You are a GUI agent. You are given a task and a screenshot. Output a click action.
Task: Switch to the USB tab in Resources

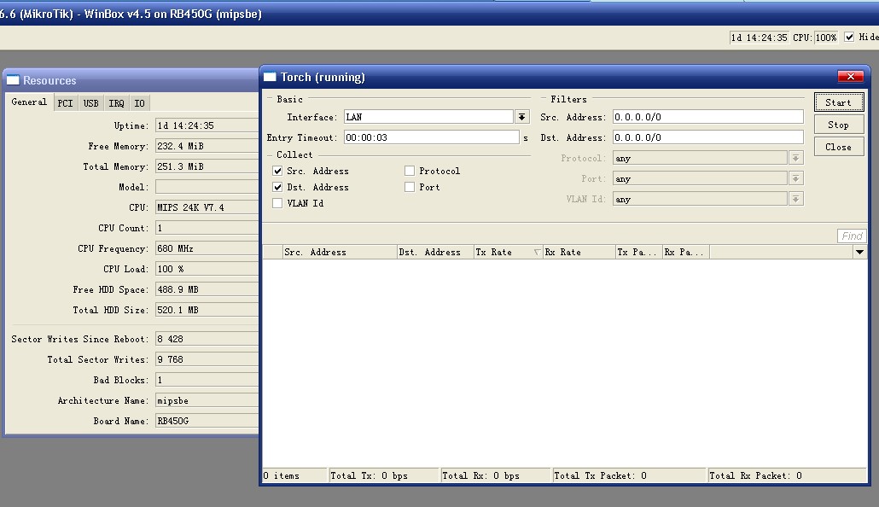pyautogui.click(x=90, y=103)
